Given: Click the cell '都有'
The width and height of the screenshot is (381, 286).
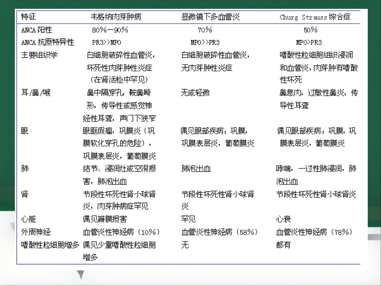Looking at the screenshot, I should click(283, 245).
